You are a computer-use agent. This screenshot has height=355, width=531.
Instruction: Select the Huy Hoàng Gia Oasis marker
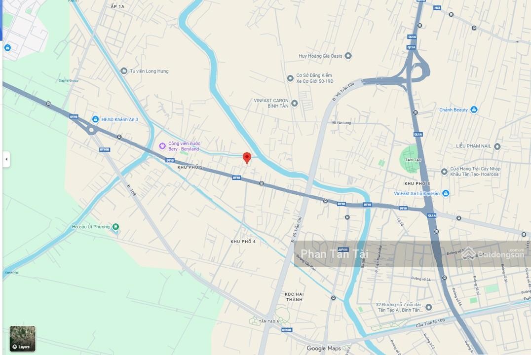coord(348,56)
